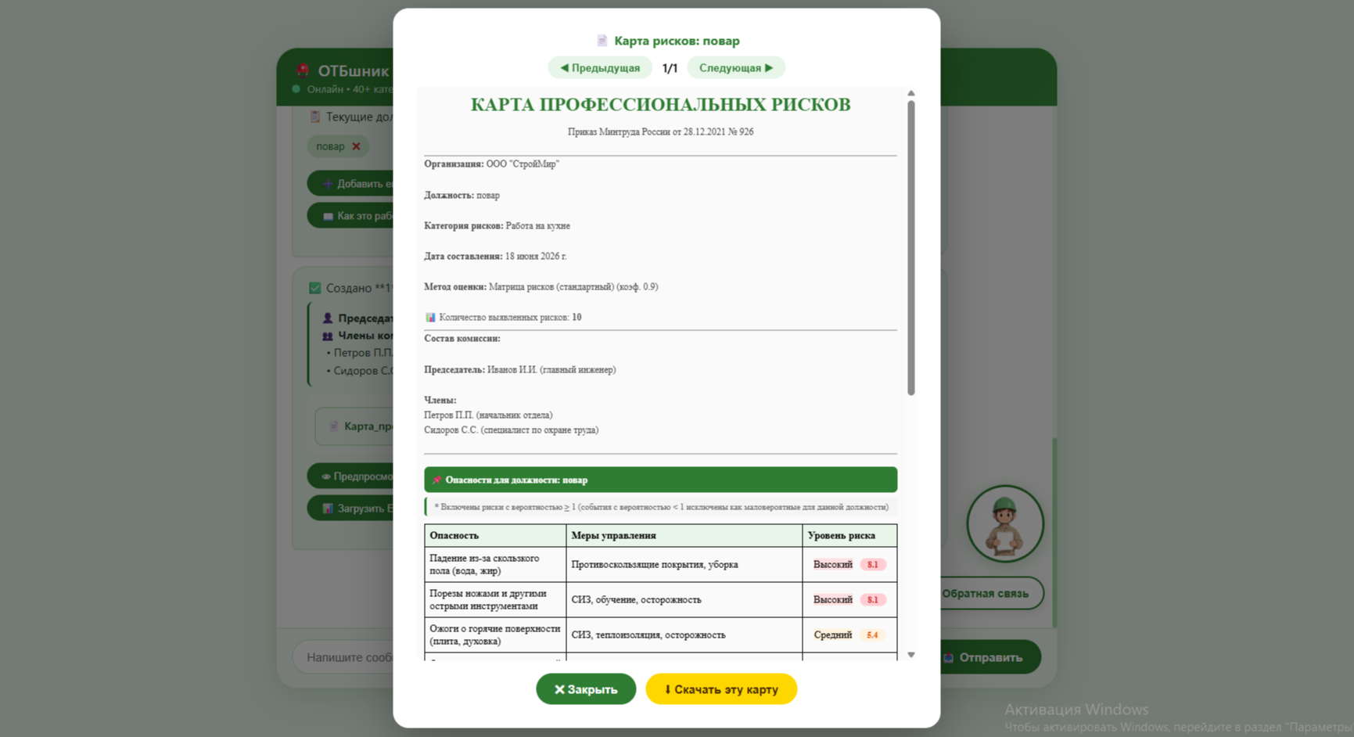Click 'Председатель: Иванов И.И. (главный инженер)'

click(520, 369)
